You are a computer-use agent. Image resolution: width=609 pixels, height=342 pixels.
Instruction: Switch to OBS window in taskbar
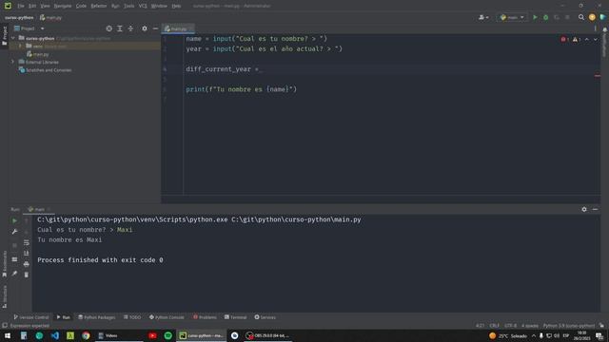pyautogui.click(x=267, y=335)
